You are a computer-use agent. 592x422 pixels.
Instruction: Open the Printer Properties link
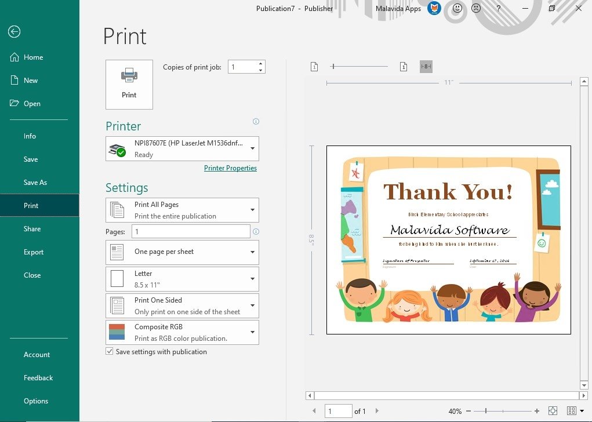coord(230,168)
